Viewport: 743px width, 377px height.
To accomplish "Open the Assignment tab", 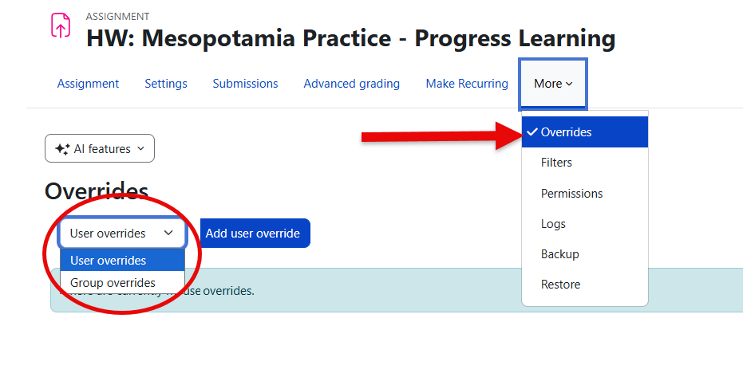I will pos(88,84).
